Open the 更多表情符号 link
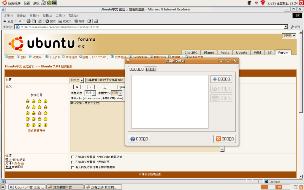The image size is (304, 190). [37, 131]
